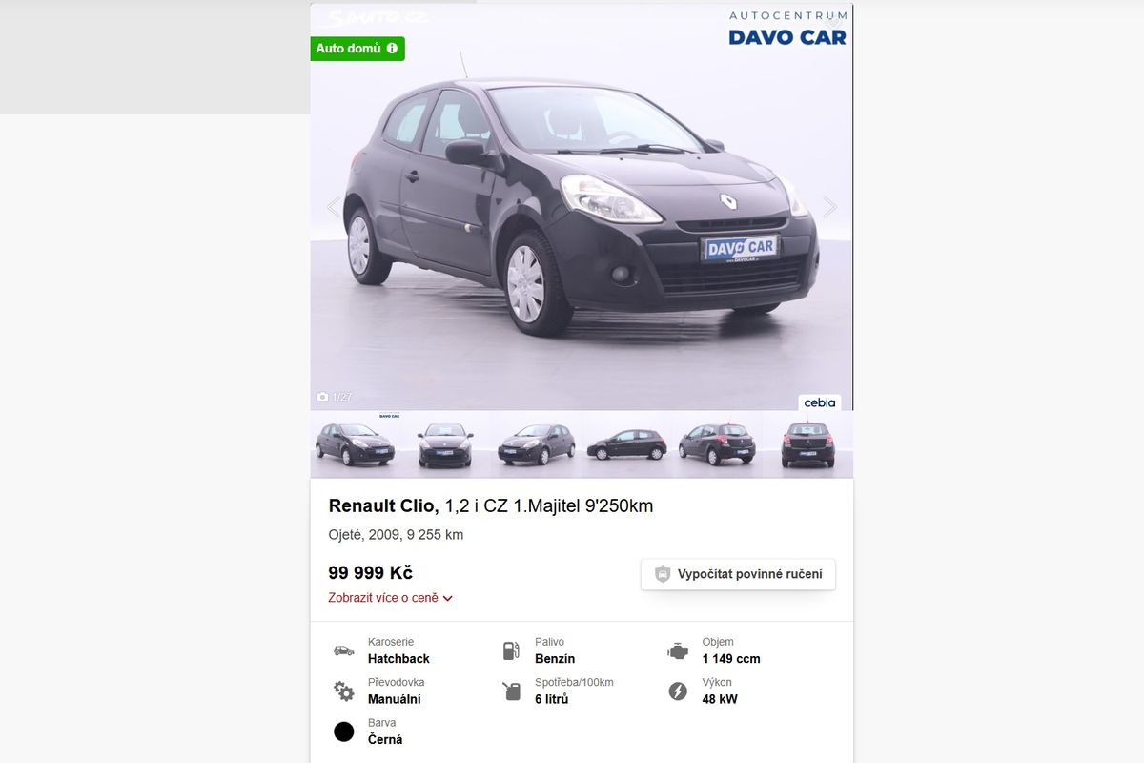Click the info icon on Auto domů badge
The width and height of the screenshot is (1144, 763).
tap(392, 48)
